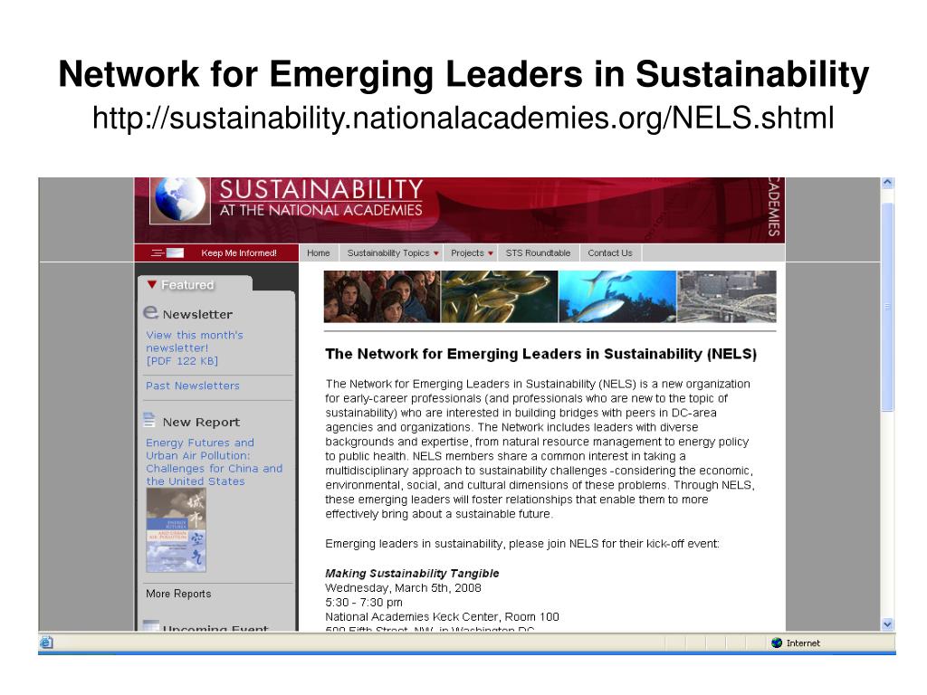Viewport: 927px width, 695px height.
Task: Click the Sustainability at the National Academies title
Action: (x=321, y=198)
